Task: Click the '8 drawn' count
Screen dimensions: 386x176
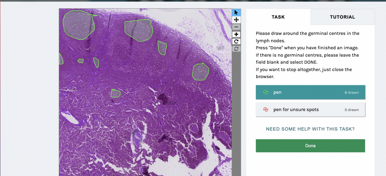Action: pos(352,93)
